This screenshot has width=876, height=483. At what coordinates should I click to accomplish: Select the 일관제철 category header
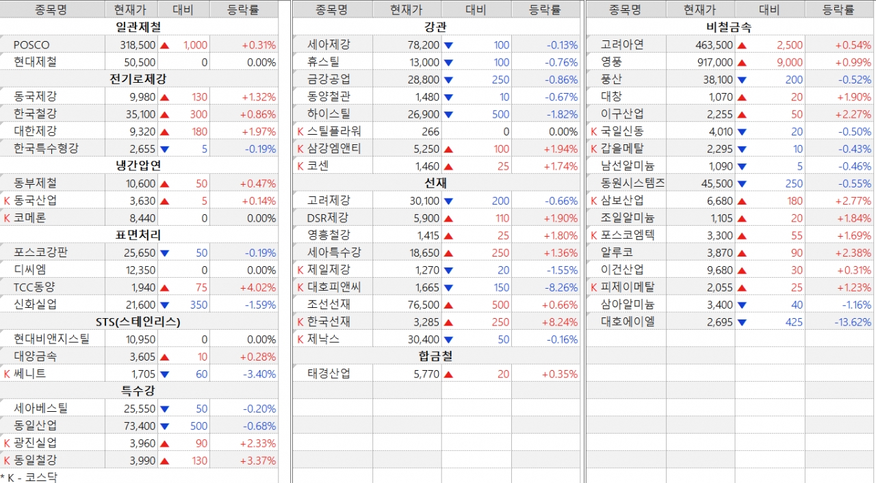click(138, 27)
